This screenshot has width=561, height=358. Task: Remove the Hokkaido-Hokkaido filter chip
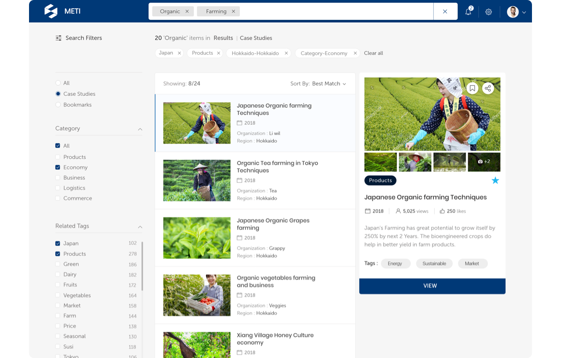tap(286, 53)
